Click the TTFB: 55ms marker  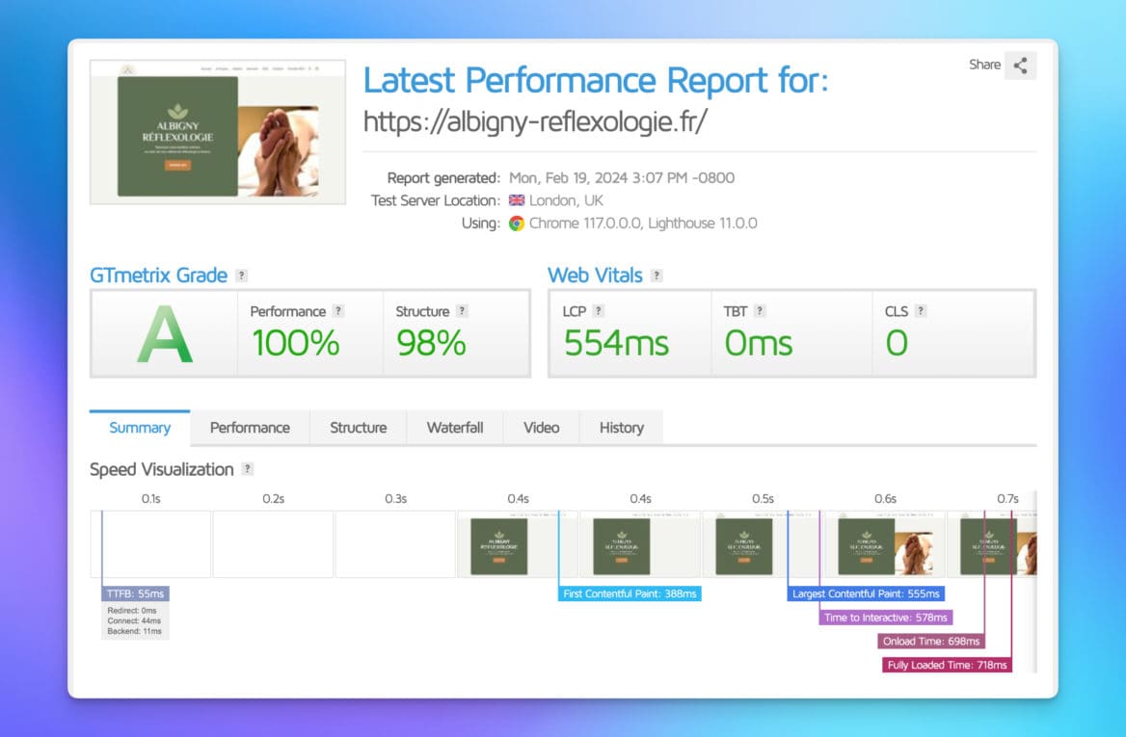tap(136, 593)
